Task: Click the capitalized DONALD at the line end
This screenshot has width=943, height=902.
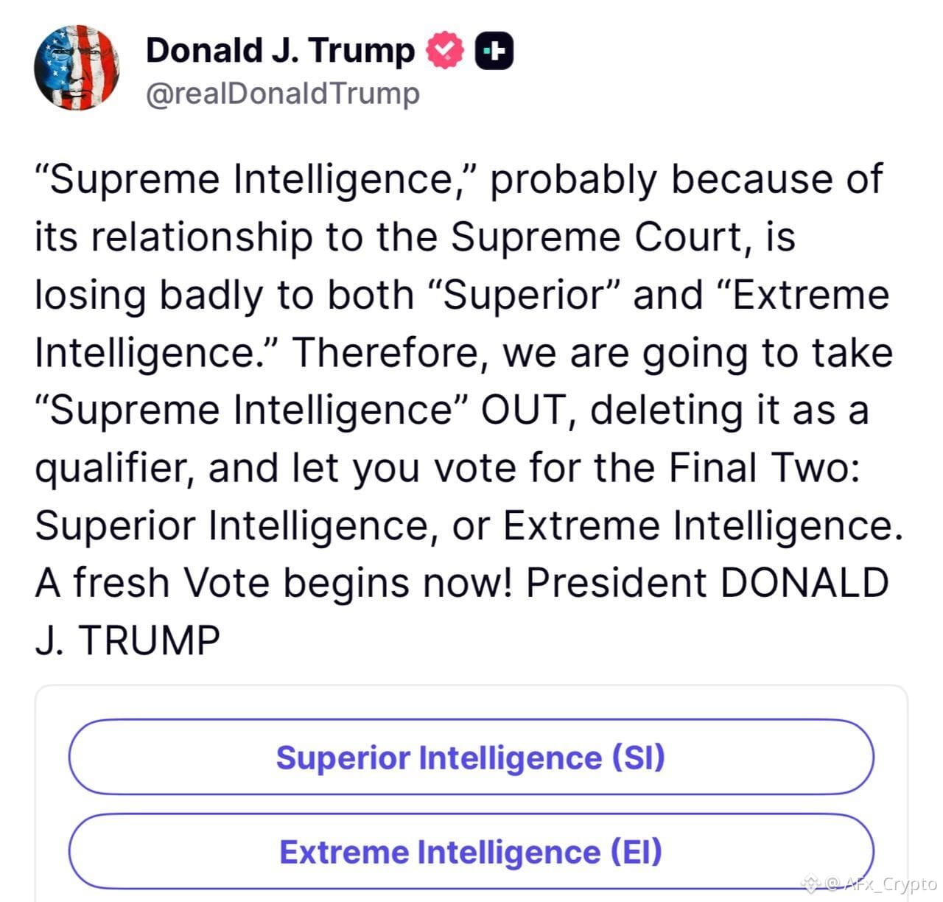Action: [x=804, y=582]
